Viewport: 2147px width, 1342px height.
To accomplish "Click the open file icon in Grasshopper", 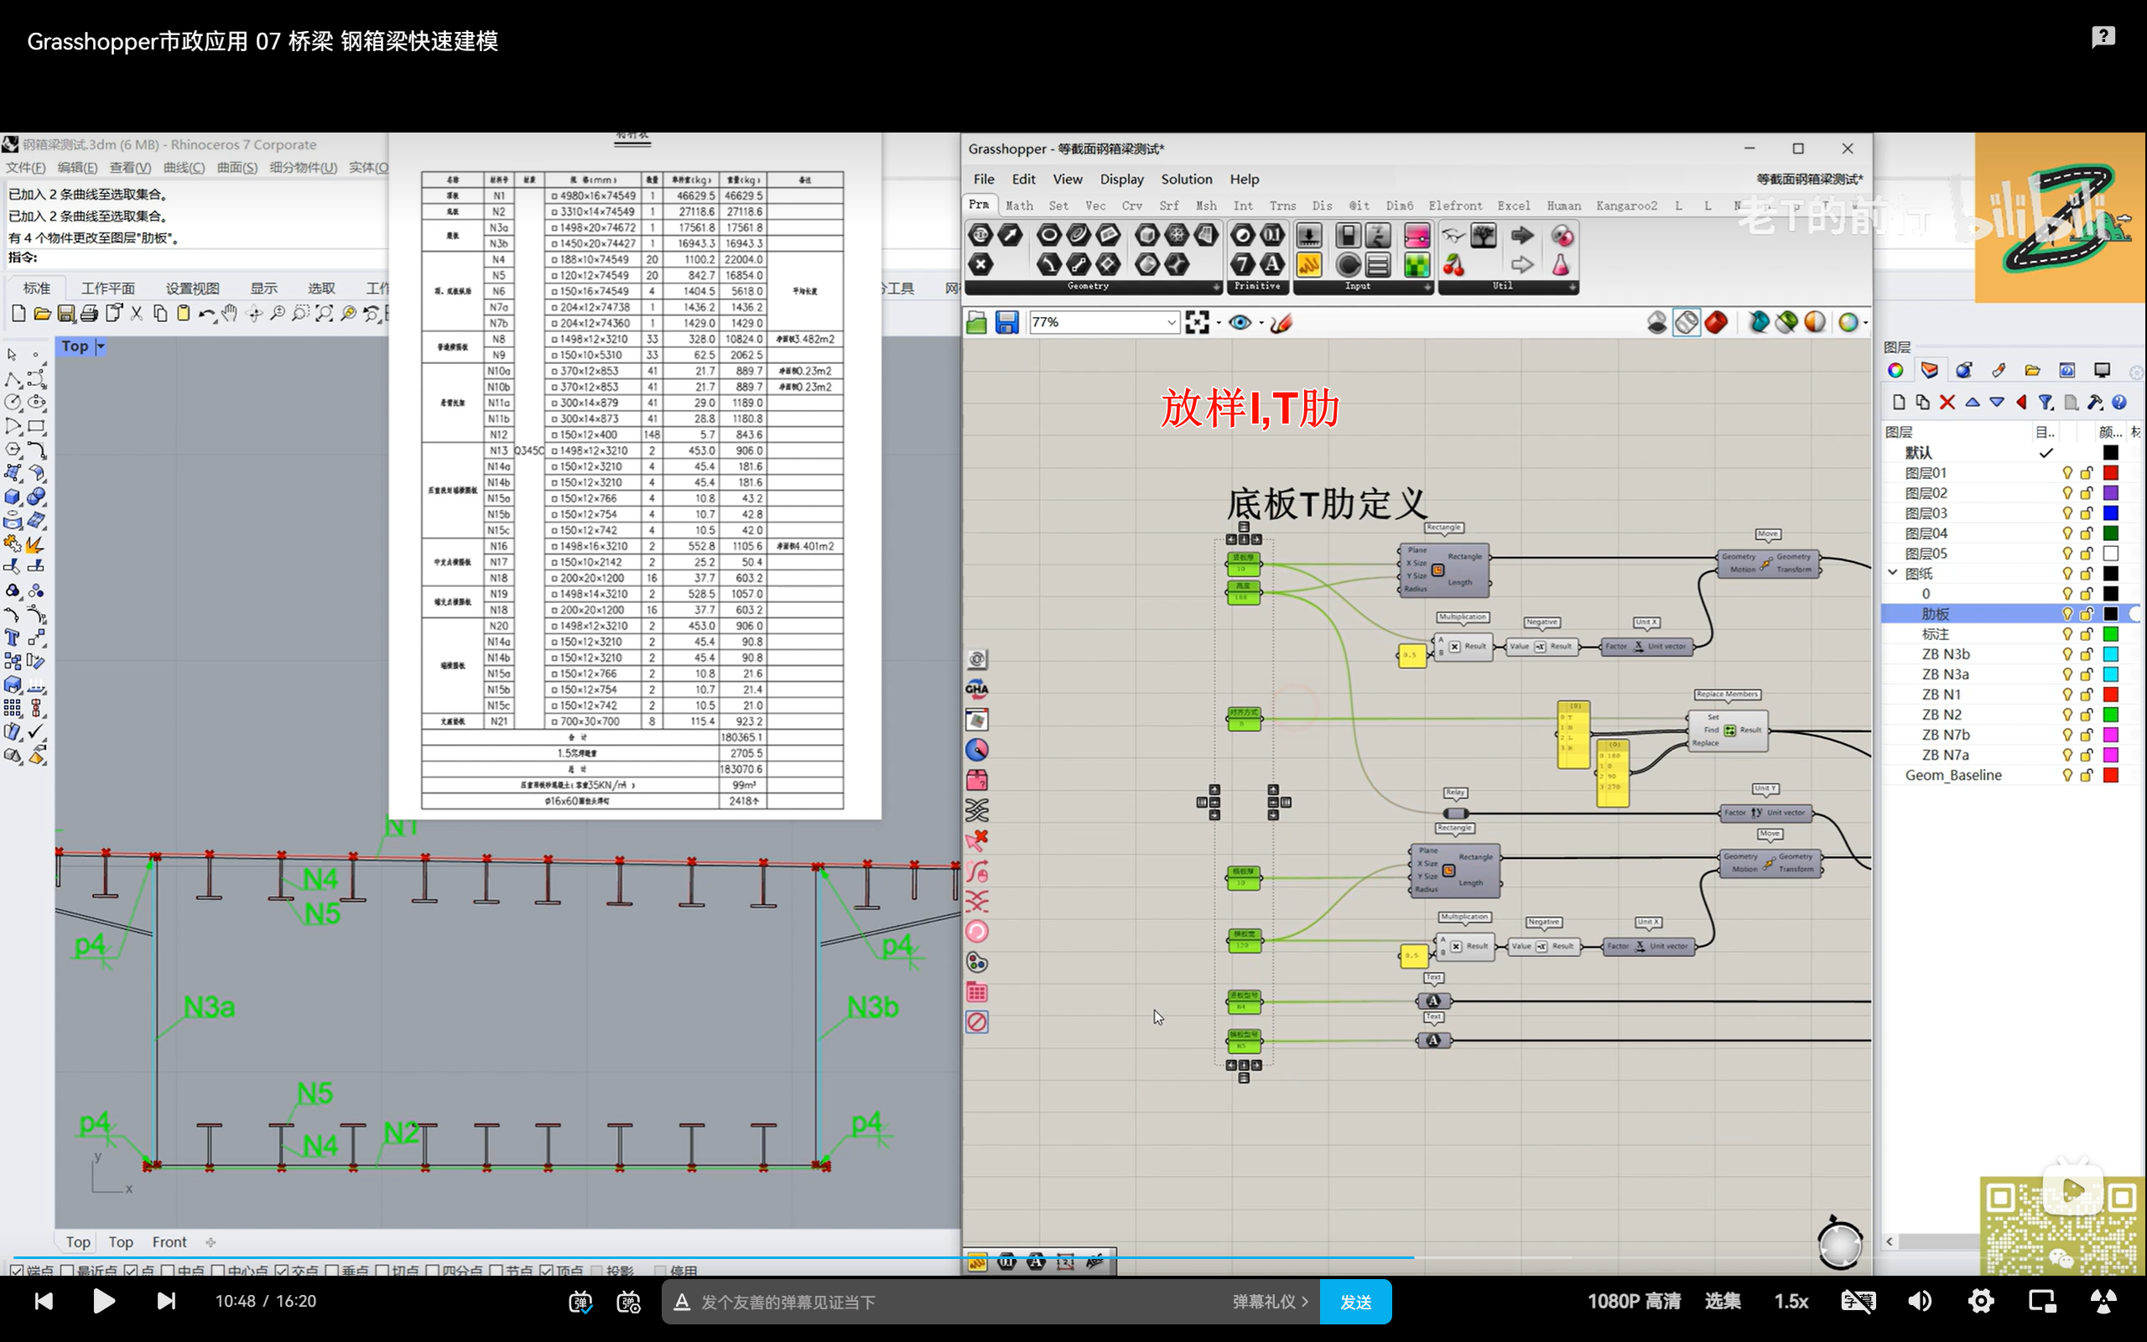I will tap(977, 322).
